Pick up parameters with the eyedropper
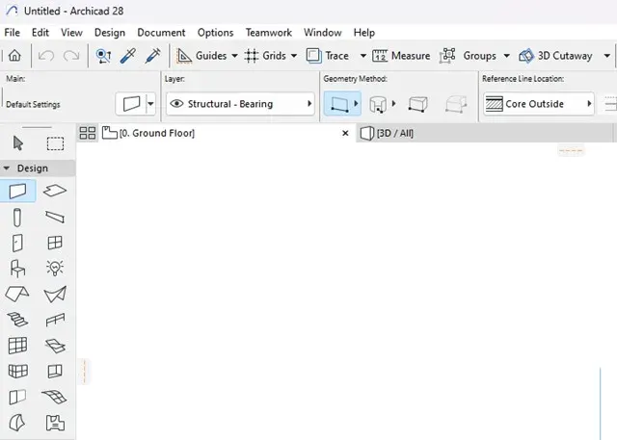617x440 pixels. tap(128, 56)
